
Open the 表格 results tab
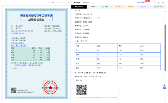pyautogui.click(x=105, y=7)
